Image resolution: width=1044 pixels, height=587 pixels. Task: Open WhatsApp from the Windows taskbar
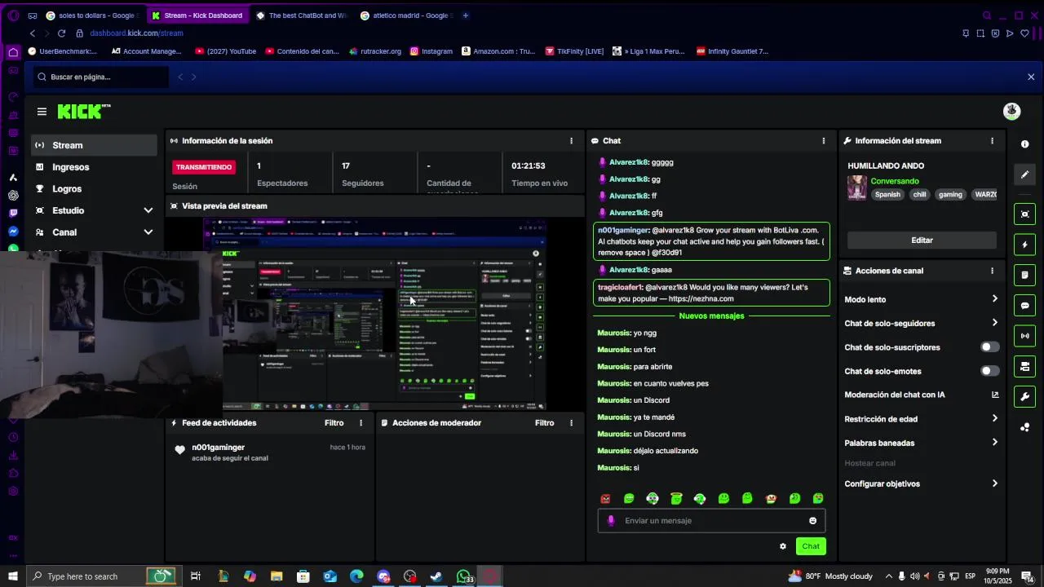[463, 576]
